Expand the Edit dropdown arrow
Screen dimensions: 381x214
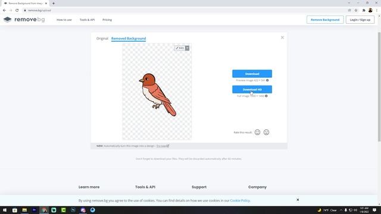(188, 48)
